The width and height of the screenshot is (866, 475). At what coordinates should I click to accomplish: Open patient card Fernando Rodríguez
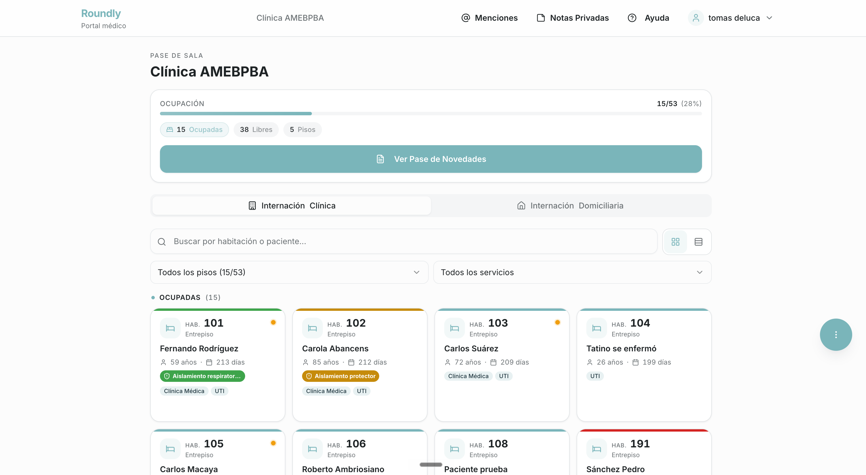point(218,365)
